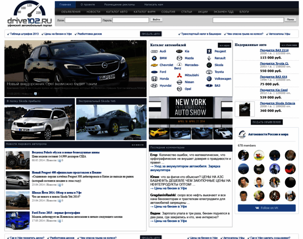This screenshot has height=239, width=303.
Task: Click the yellow car thumbnail under auto show
Action: tap(159, 133)
